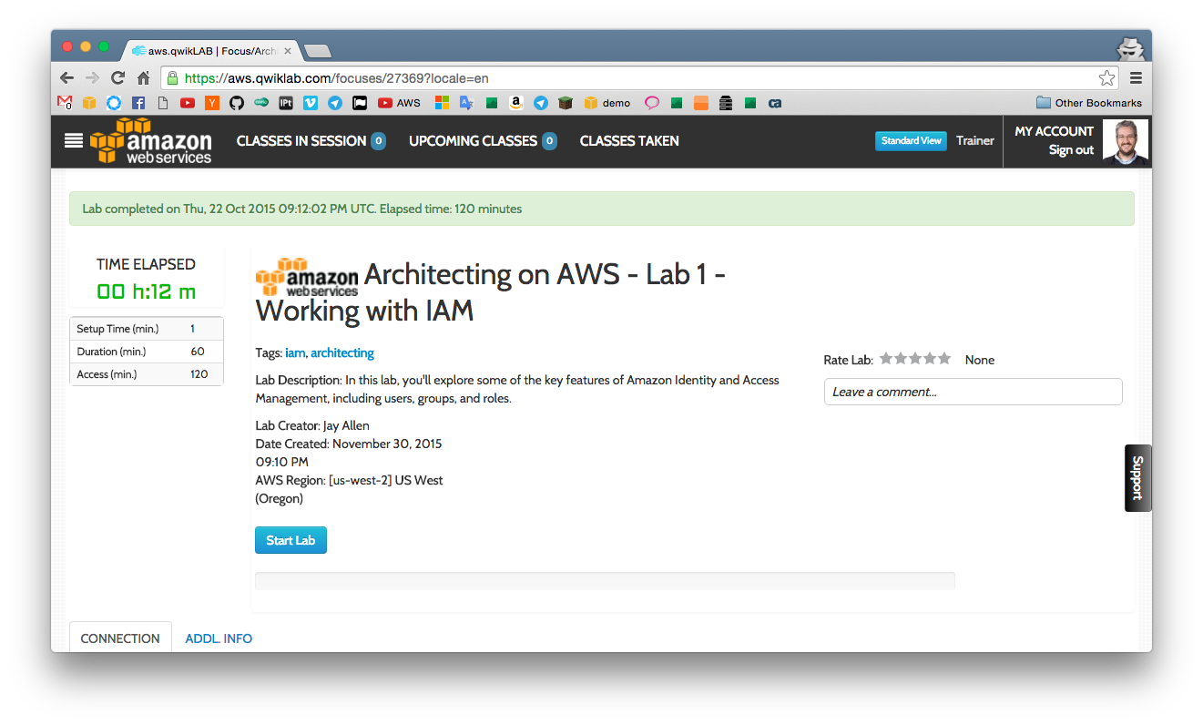The image size is (1203, 725).
Task: Open the Facebook bookmark
Action: pos(138,103)
